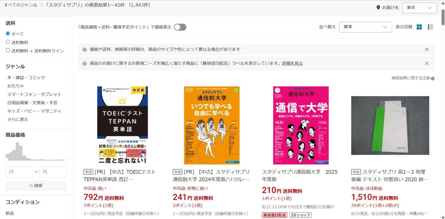Select the 送料無料 radio option

click(x=8, y=42)
